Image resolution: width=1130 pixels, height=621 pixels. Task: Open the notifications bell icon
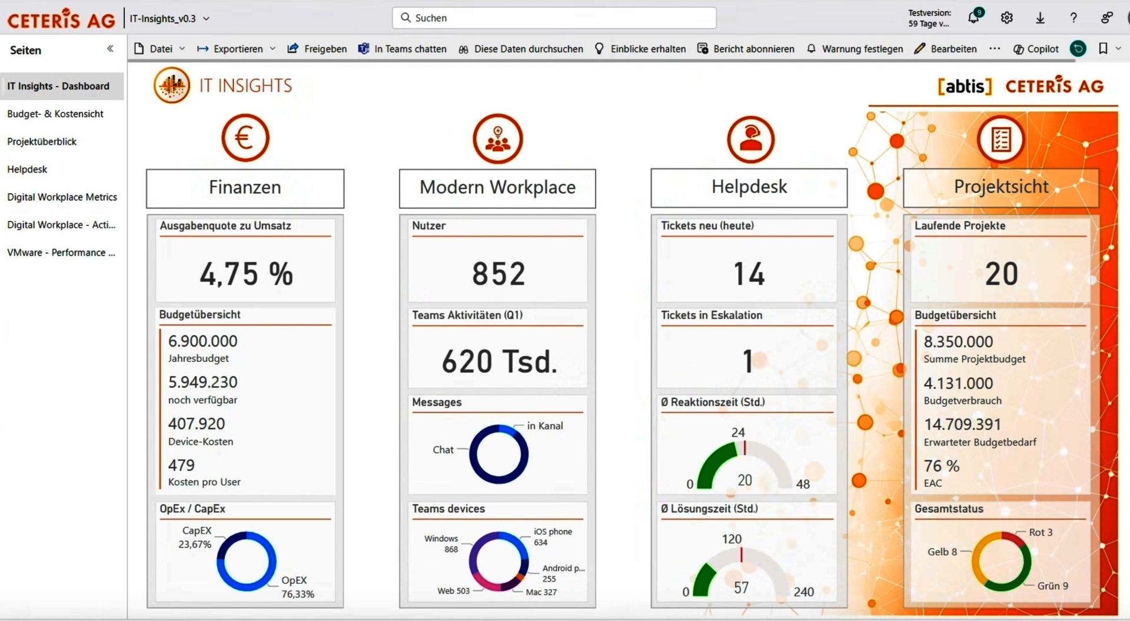point(973,18)
